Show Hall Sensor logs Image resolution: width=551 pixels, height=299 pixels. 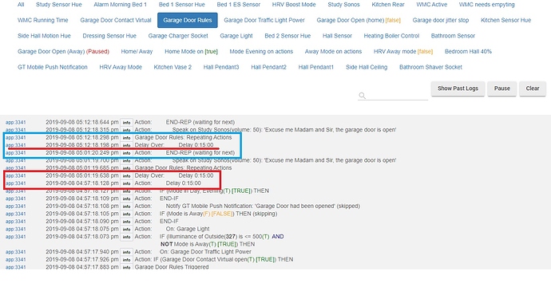[x=337, y=36]
